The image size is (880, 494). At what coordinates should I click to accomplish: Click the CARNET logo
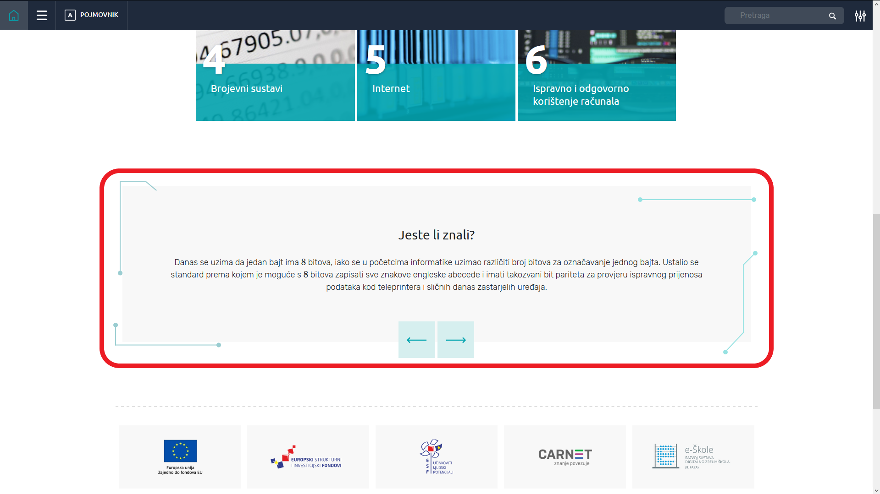[x=565, y=456]
